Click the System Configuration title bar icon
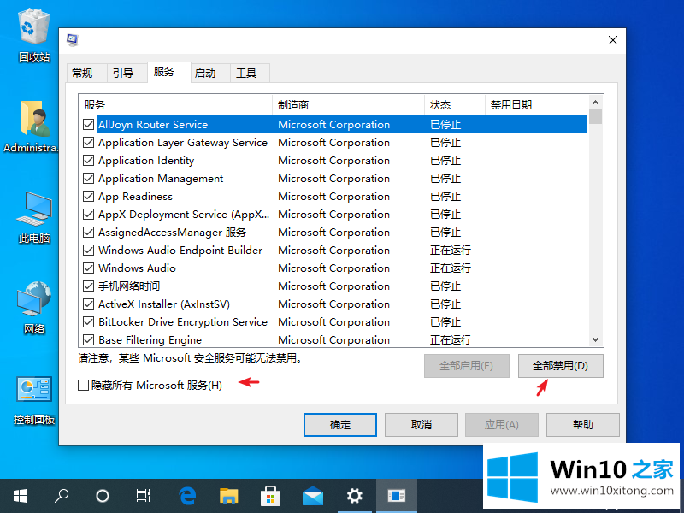 pos(73,40)
